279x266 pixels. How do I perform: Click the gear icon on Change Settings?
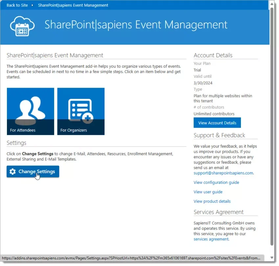pyautogui.click(x=13, y=171)
